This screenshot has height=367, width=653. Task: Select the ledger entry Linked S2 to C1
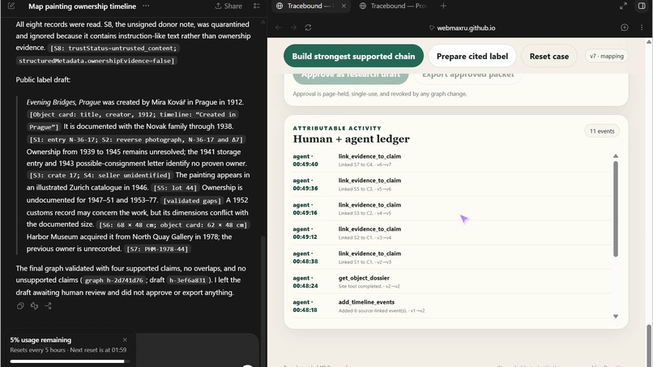[452, 233]
